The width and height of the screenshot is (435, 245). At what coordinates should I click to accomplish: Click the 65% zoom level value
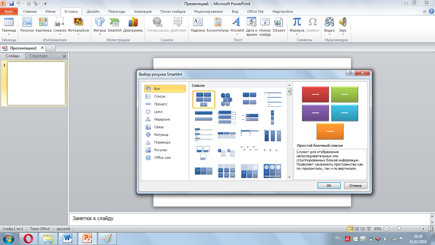coord(378,229)
